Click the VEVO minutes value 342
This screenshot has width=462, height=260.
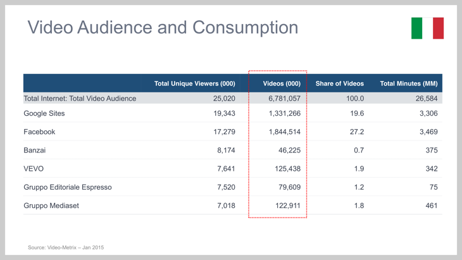click(x=432, y=169)
